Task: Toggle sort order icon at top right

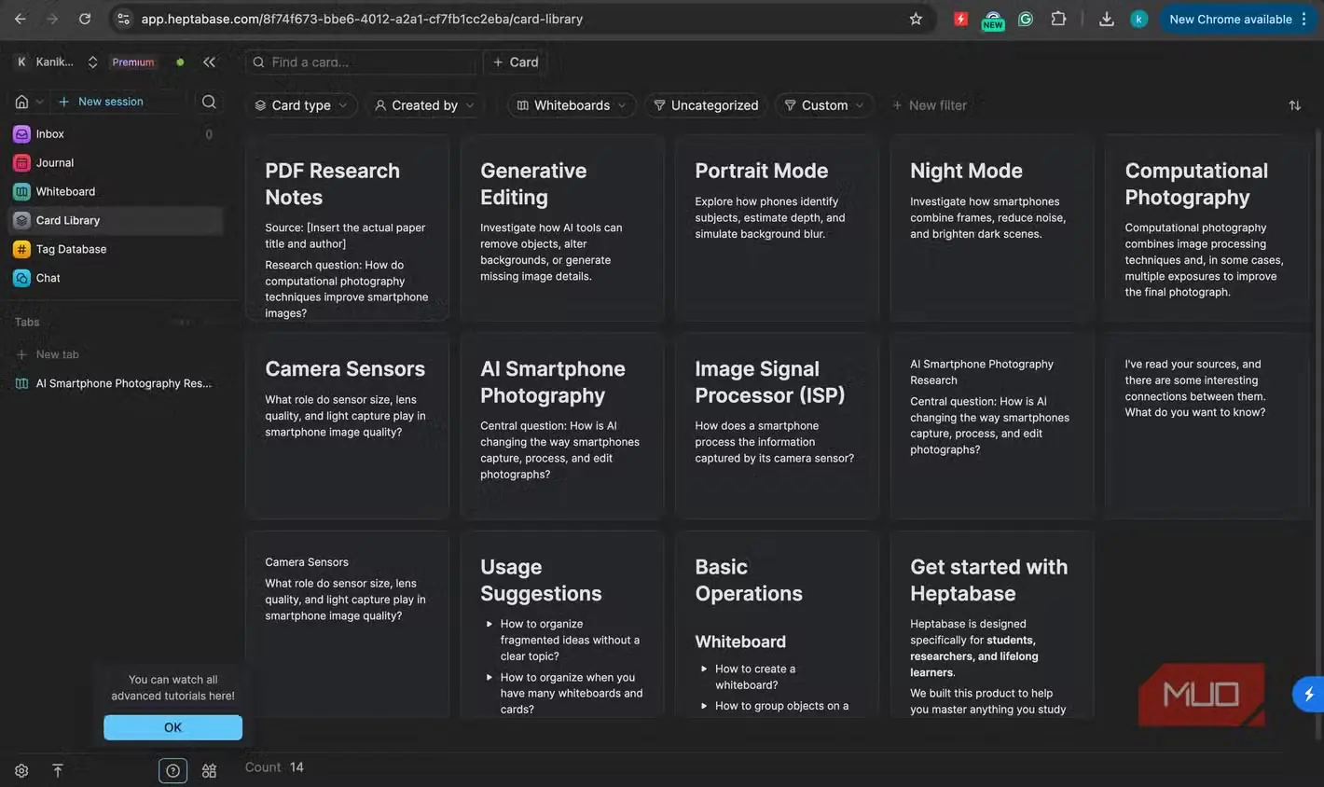Action: click(1294, 105)
